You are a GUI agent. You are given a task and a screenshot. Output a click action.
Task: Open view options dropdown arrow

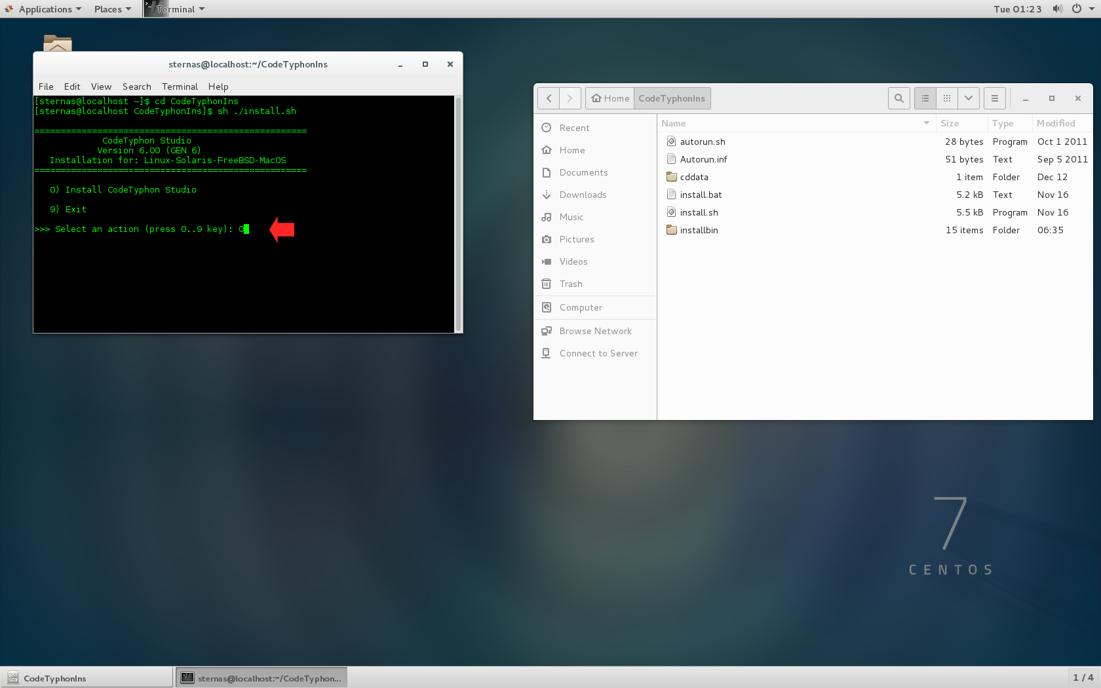point(969,98)
